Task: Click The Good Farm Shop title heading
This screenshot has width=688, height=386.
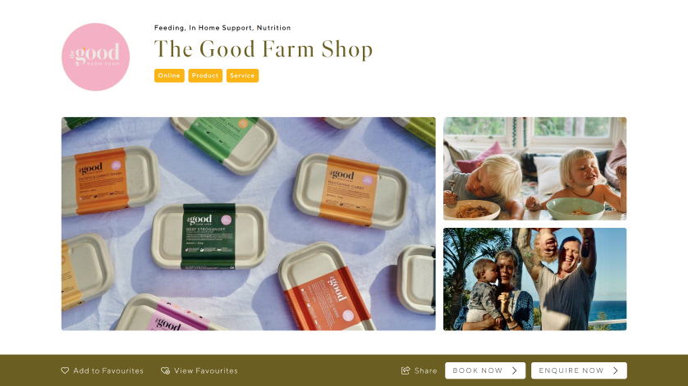Action: (264, 49)
